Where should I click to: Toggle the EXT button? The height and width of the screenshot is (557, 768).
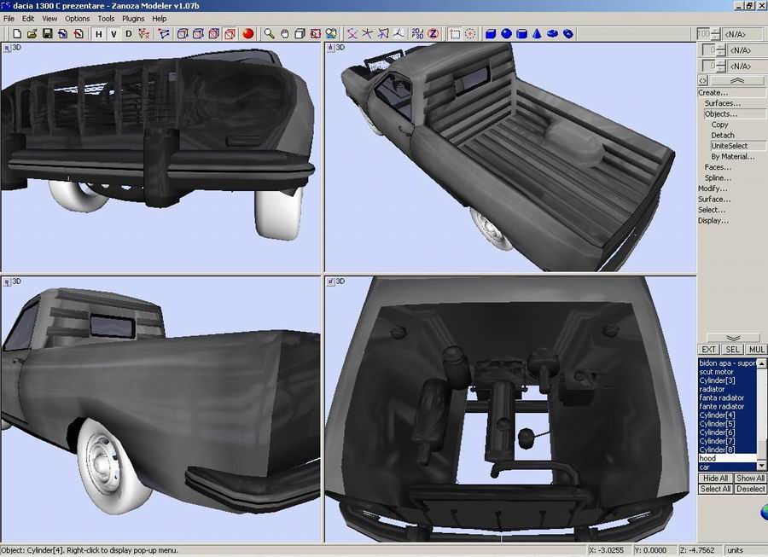tap(708, 350)
